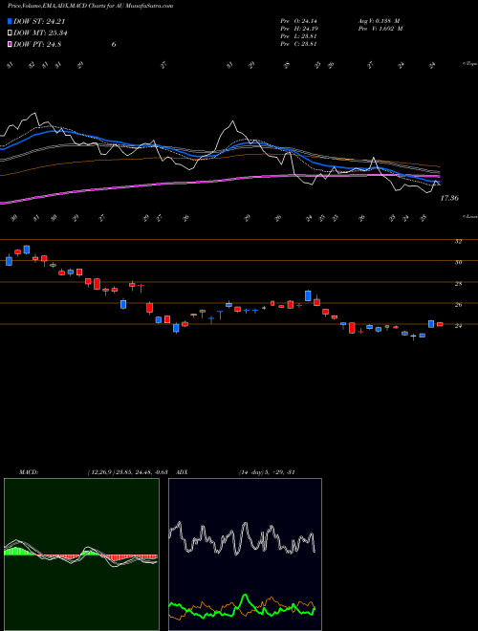The image size is (478, 631).
Task: Click the 'Pre H: 24.19' value
Action: click(x=298, y=29)
